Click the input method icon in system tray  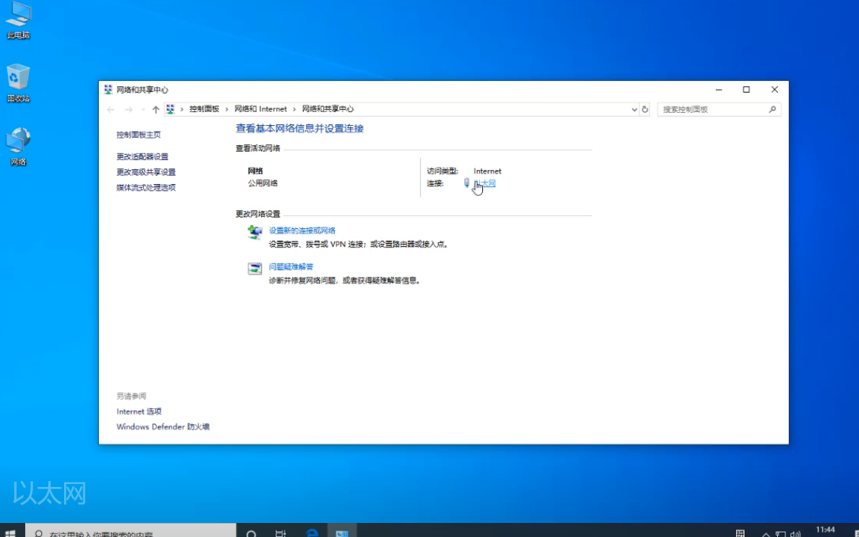coord(740,533)
